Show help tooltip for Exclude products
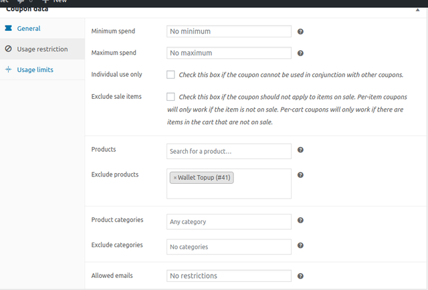The image size is (428, 290). (300, 175)
